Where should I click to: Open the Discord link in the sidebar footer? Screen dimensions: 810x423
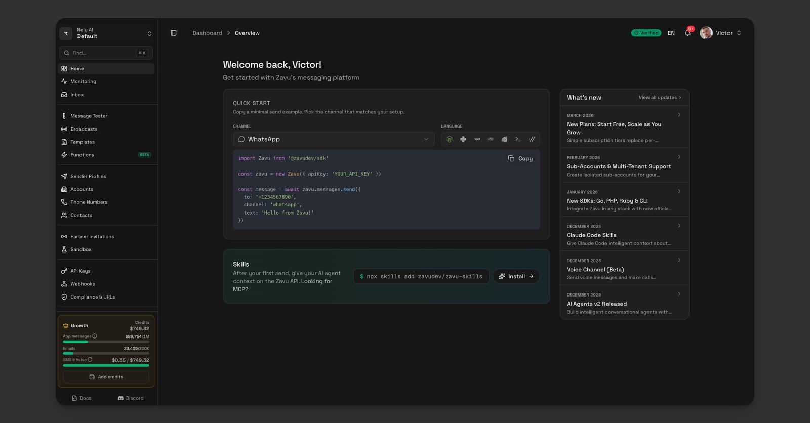pyautogui.click(x=131, y=398)
